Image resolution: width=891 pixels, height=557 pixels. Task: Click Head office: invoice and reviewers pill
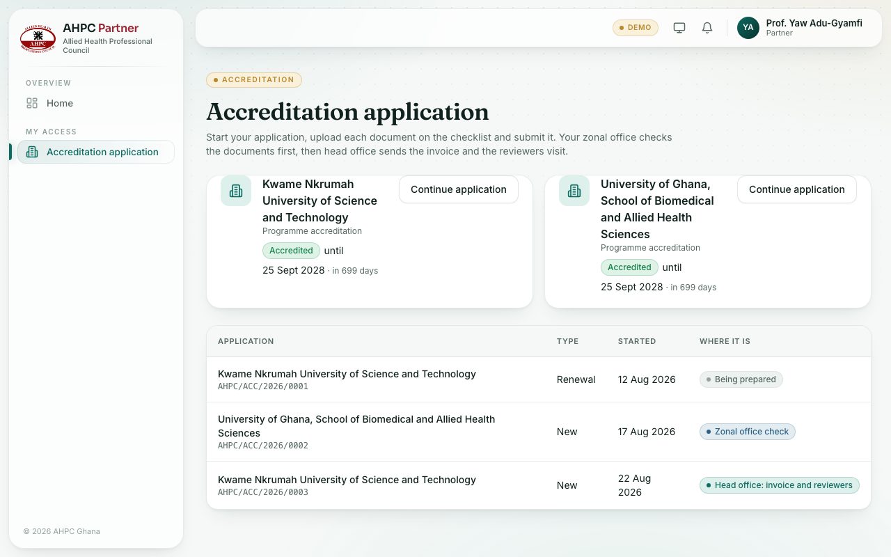point(780,485)
